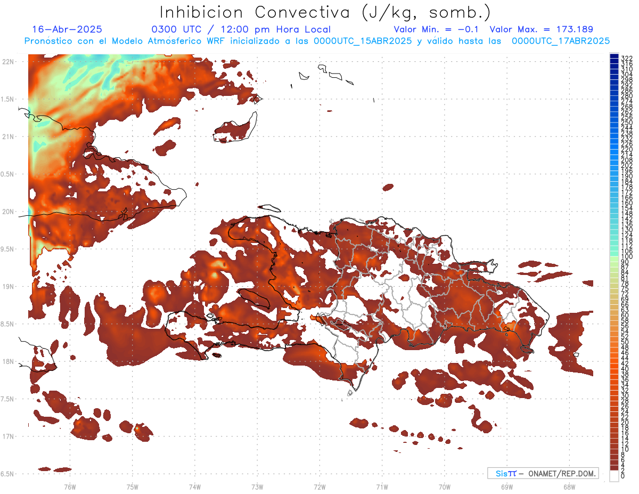This screenshot has height=494, width=639.
Task: Click the '76W' longitude label
Action: 70,487
